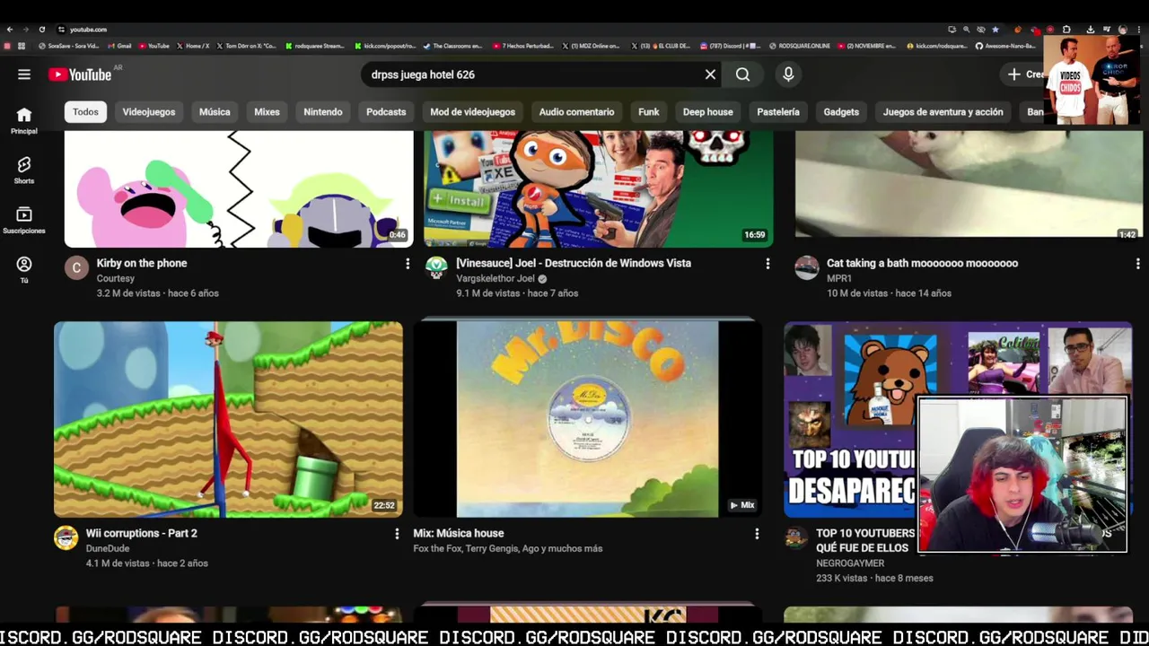Open Wii corruptions - Part 2 title
Image resolution: width=1149 pixels, height=646 pixels.
pyautogui.click(x=141, y=533)
